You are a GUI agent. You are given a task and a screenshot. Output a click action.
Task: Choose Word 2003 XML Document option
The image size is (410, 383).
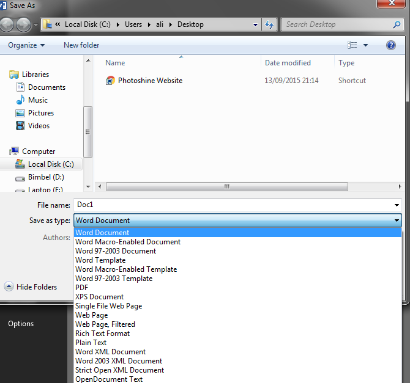pyautogui.click(x=237, y=361)
